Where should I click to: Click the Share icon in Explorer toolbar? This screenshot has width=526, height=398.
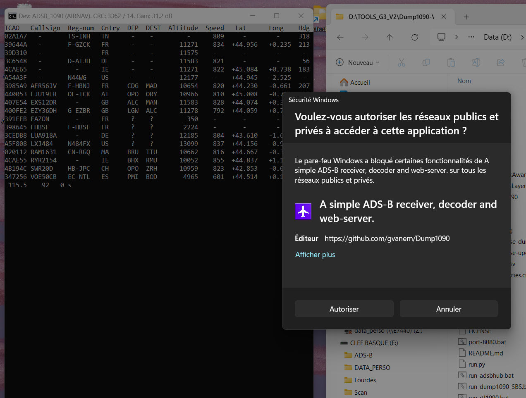tap(501, 62)
